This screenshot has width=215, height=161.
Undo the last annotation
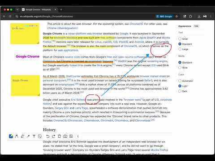point(47,136)
